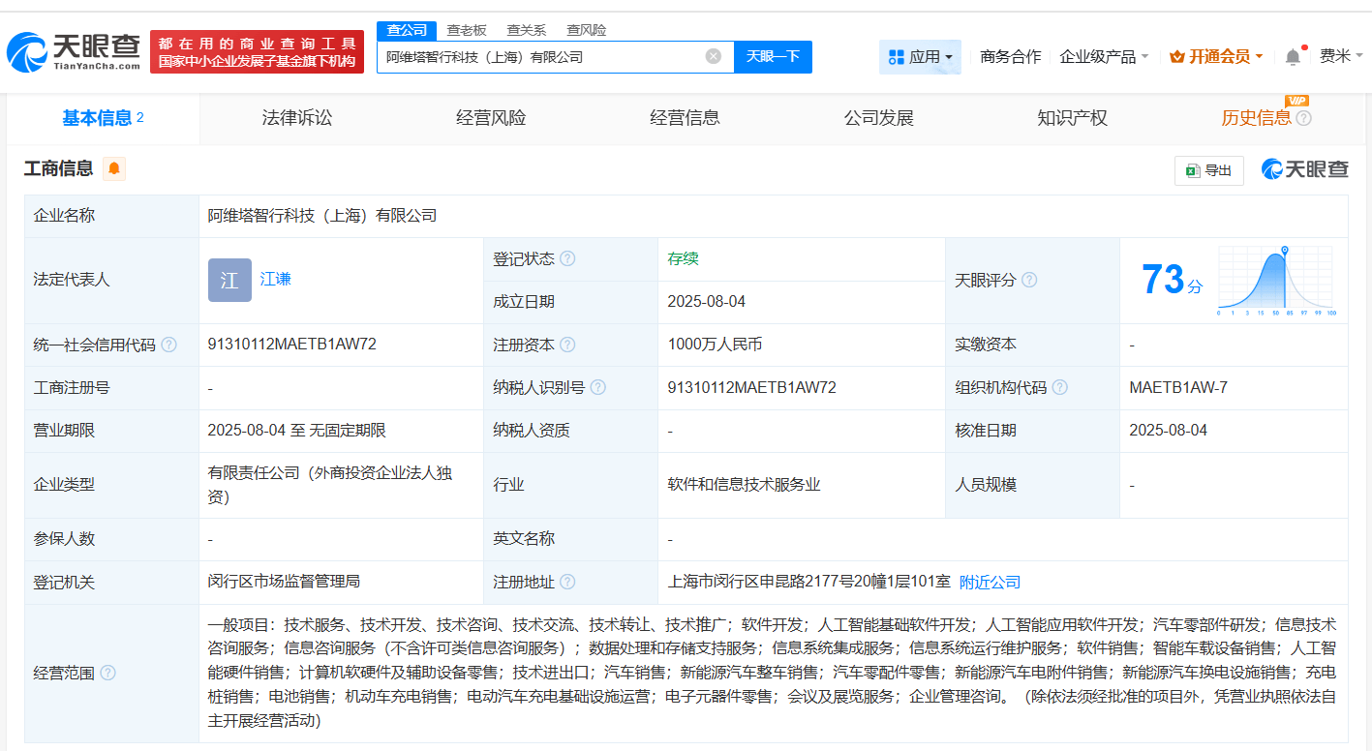Screen dimensions: 1372x751
Task: Clear the search box text
Action: point(714,56)
